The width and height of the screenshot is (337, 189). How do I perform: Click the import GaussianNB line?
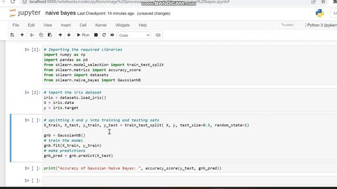92,80
